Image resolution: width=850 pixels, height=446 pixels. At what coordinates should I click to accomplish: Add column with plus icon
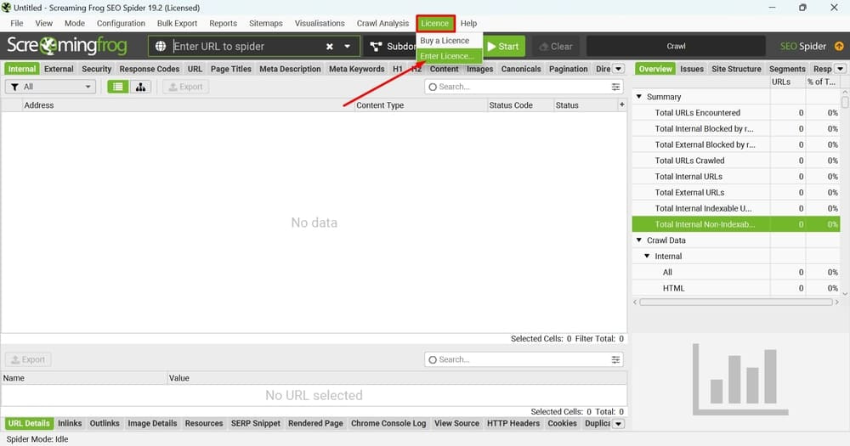tap(622, 104)
